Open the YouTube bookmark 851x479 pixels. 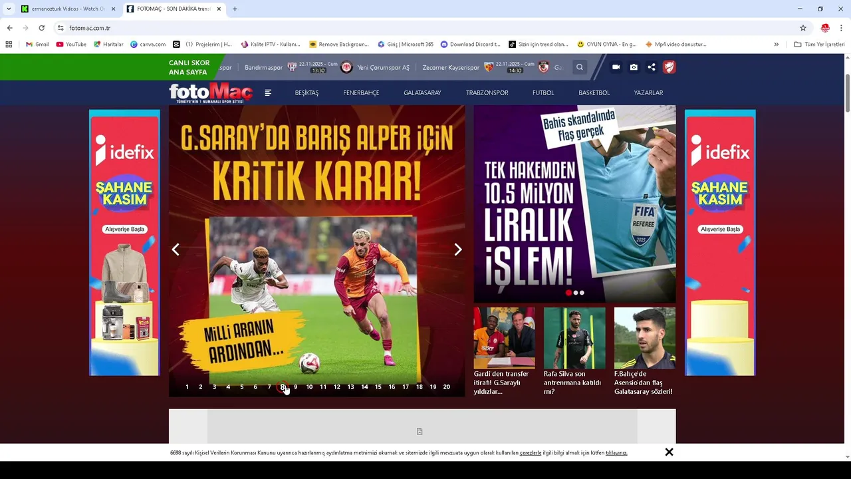71,45
